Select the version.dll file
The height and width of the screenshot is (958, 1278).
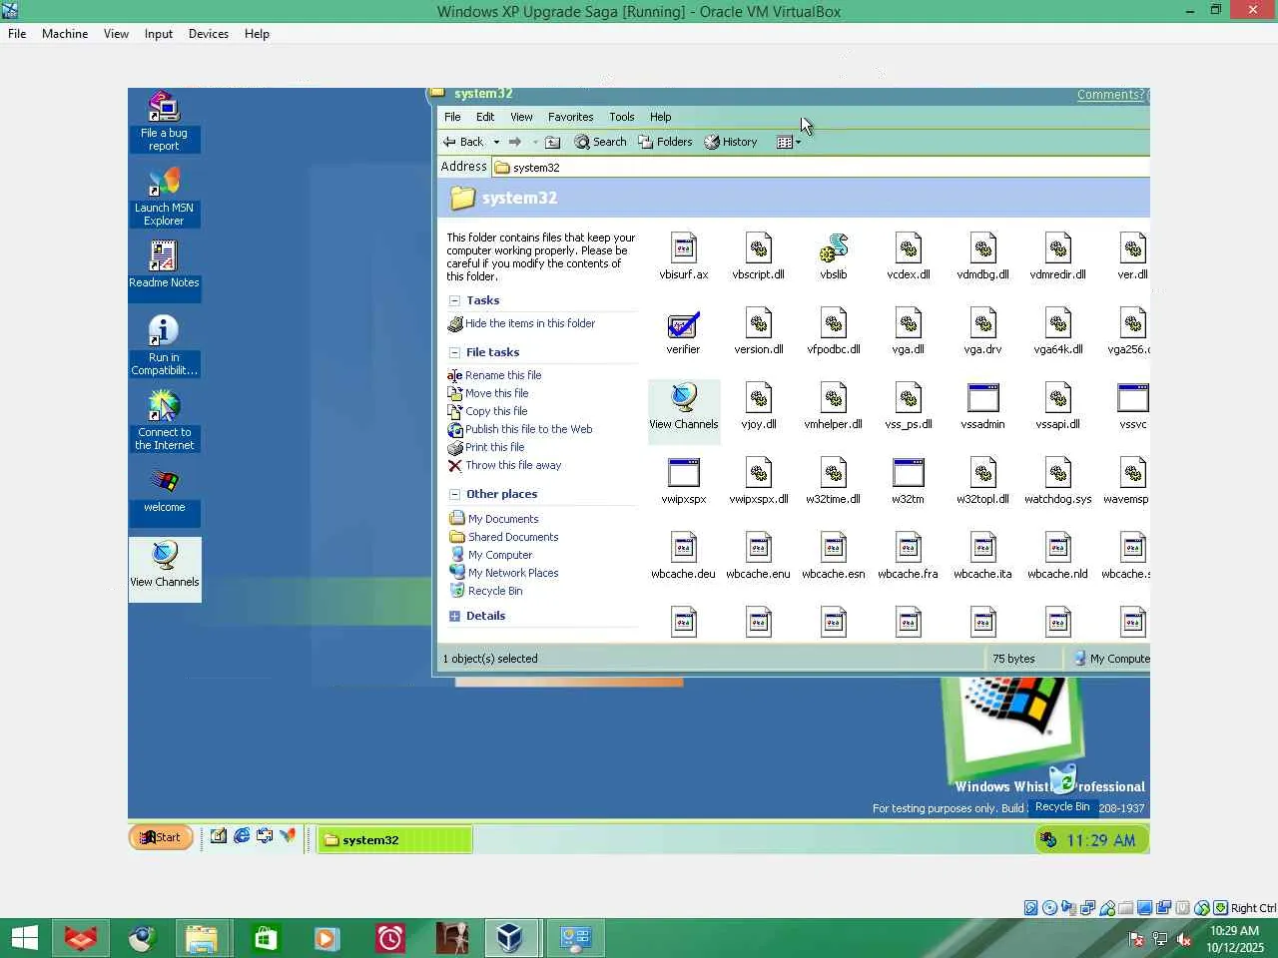click(759, 331)
